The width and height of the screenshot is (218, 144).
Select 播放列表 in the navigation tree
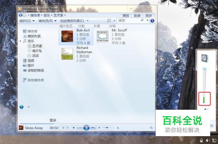point(32,36)
